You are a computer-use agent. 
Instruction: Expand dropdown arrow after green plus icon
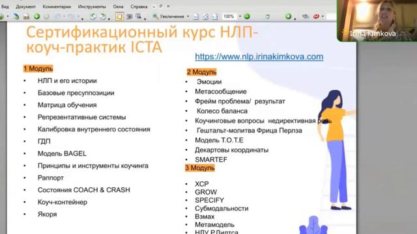295,18
